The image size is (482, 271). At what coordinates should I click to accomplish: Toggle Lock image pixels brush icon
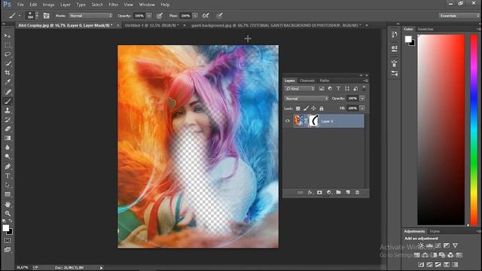coord(306,108)
